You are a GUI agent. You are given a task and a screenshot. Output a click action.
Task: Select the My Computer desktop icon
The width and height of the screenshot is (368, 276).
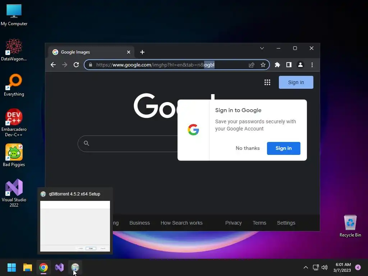[x=14, y=15]
